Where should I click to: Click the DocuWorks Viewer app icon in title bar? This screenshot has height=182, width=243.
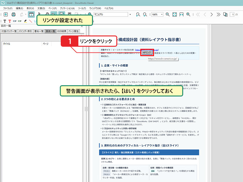(3, 3)
